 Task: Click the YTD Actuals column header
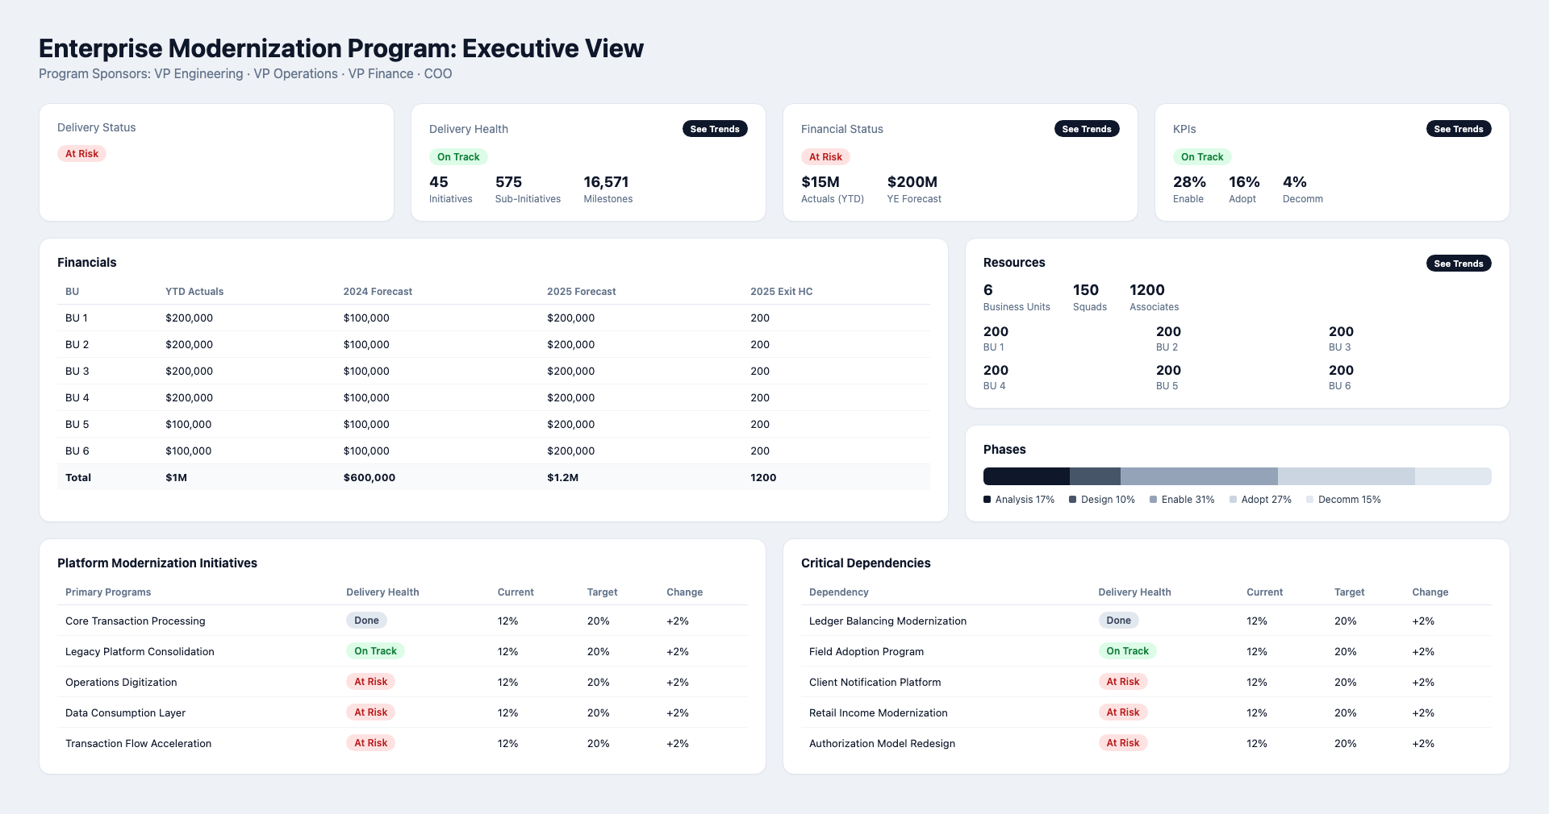[x=194, y=292]
